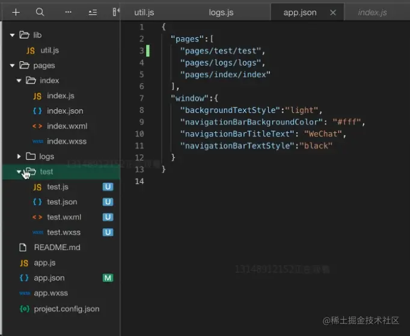The image size is (410, 336).
Task: Click the logs folder icon
Action: [x=31, y=156]
